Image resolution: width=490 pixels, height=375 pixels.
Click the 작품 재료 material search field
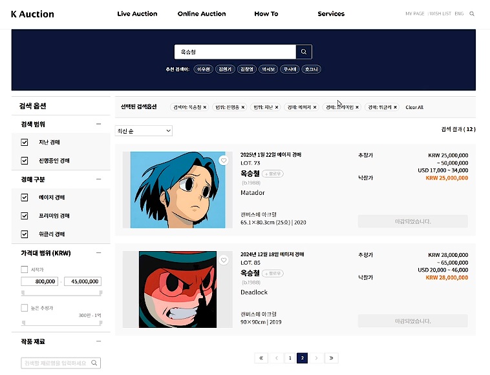coord(61,363)
